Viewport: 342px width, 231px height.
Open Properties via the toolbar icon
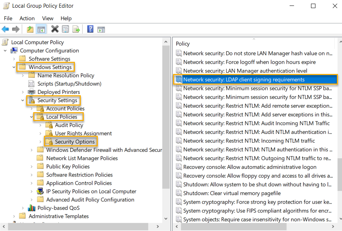[65, 29]
